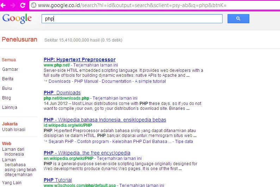Open the PHP Manual sitelink
The image size is (280, 187).
coord(86,81)
